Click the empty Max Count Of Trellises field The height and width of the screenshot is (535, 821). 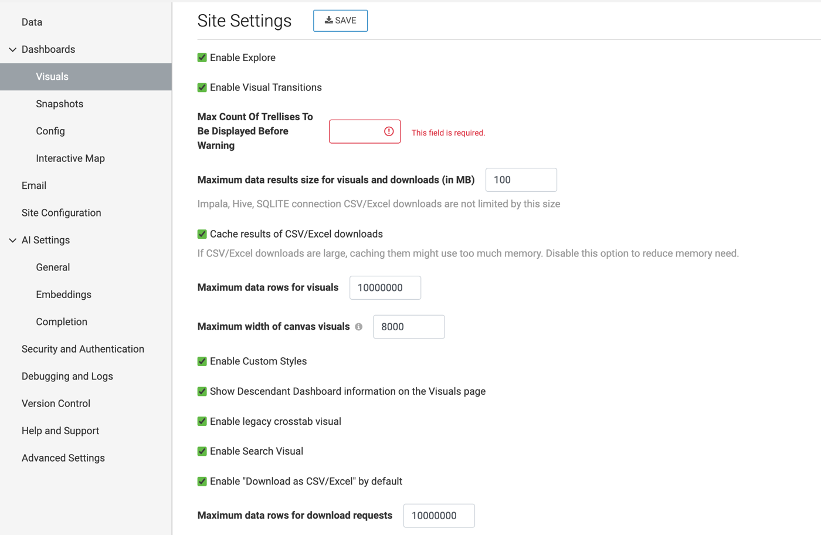pyautogui.click(x=355, y=131)
